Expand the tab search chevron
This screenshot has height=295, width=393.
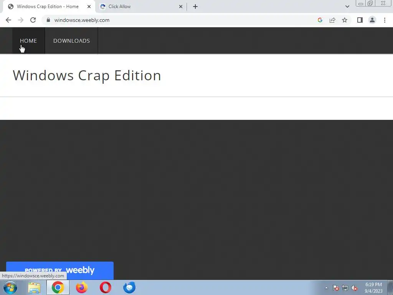347,7
